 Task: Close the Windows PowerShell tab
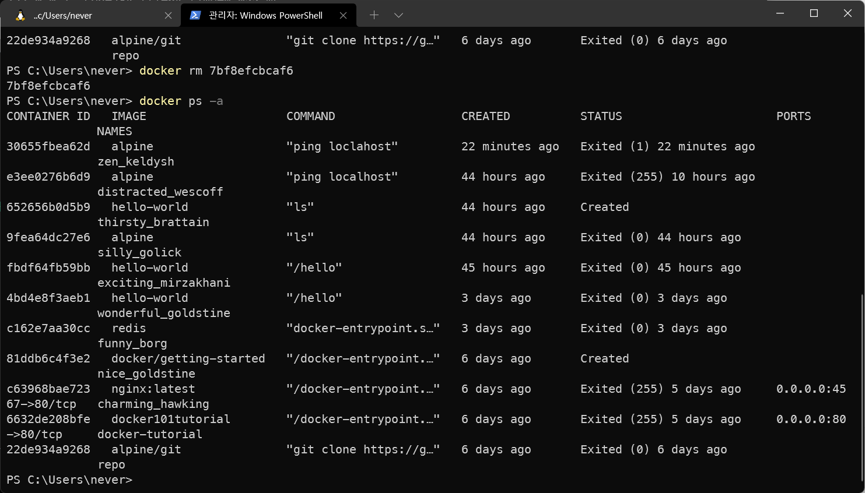(343, 16)
